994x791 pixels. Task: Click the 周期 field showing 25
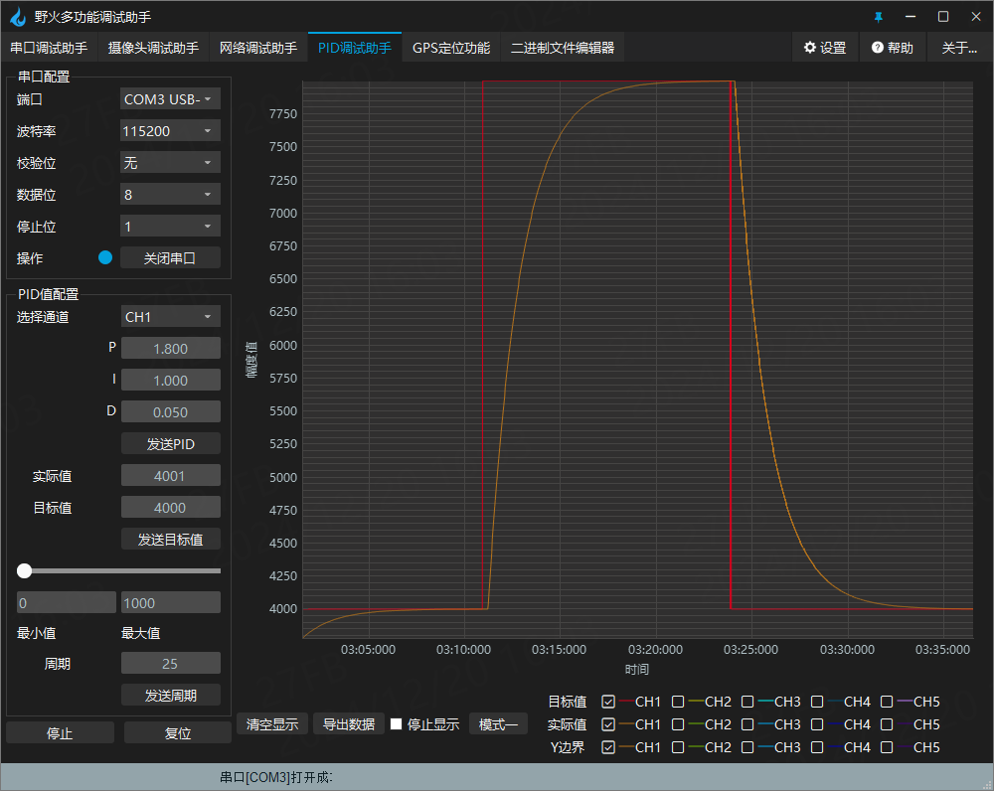pos(171,663)
